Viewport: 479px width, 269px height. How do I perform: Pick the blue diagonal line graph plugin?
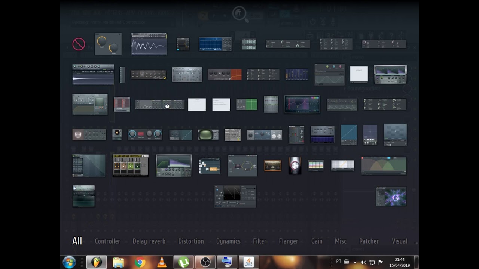349,134
